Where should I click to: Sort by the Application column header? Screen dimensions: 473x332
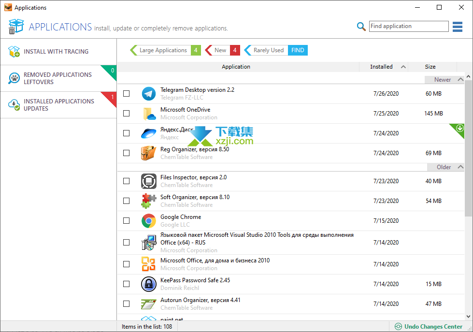(238, 67)
